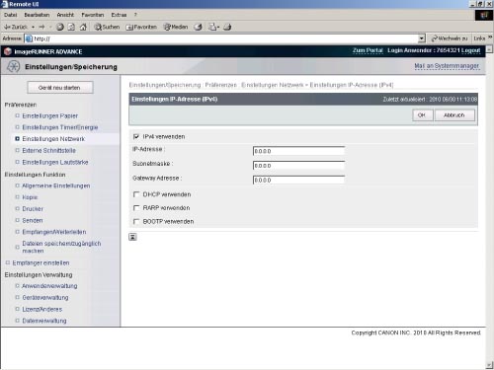Open Drucker settings in sidebar
494x370 pixels.
(33, 209)
